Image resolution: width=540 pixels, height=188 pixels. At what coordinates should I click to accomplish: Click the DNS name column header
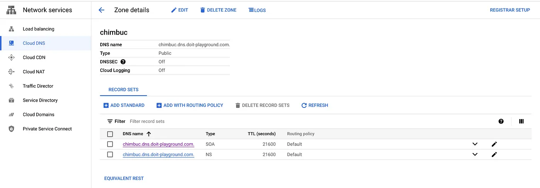tap(133, 134)
